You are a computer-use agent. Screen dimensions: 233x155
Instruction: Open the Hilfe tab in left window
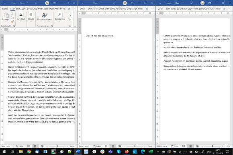click(62, 8)
